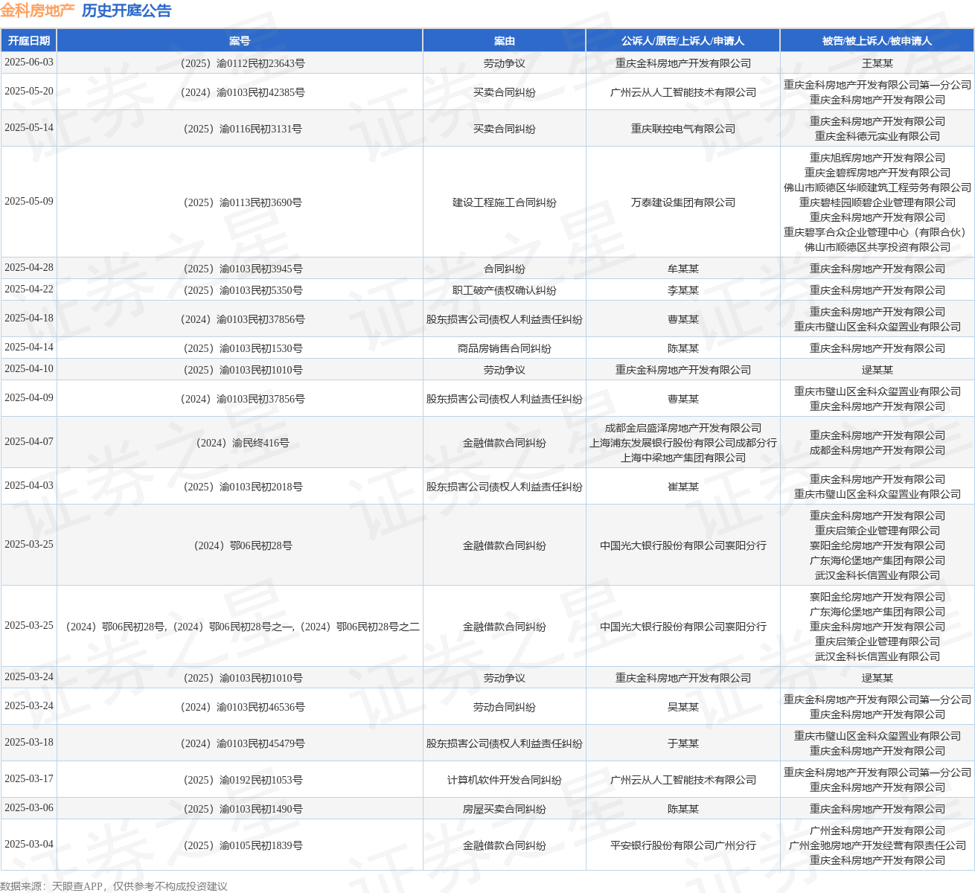Click the 计算机软件开发合同纠纷 cause cell

click(x=505, y=780)
